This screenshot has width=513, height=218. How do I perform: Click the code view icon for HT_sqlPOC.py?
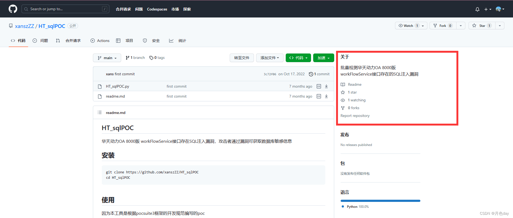click(319, 86)
